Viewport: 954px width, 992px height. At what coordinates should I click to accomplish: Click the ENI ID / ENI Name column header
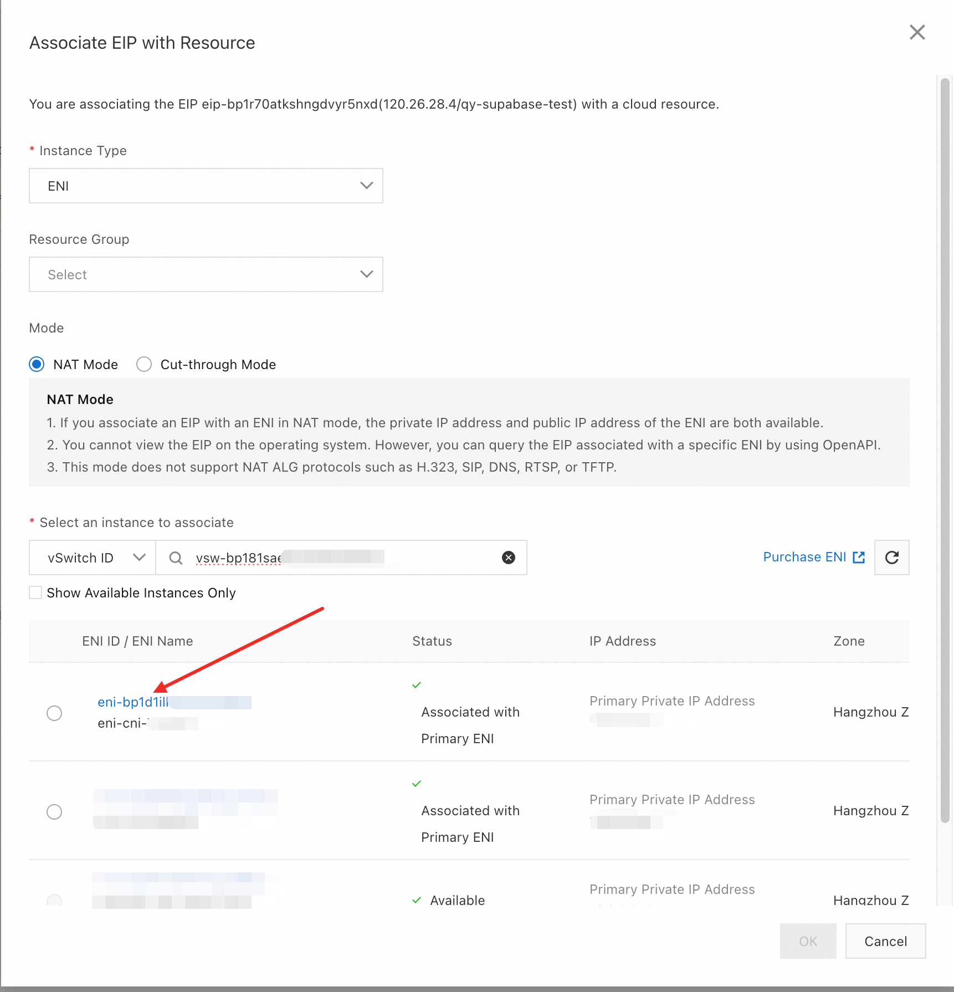coord(137,641)
